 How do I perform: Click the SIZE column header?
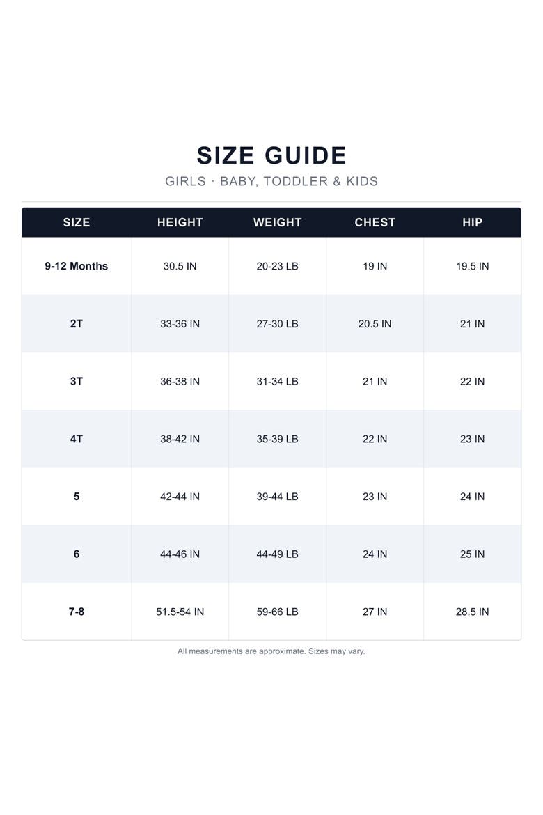point(77,222)
